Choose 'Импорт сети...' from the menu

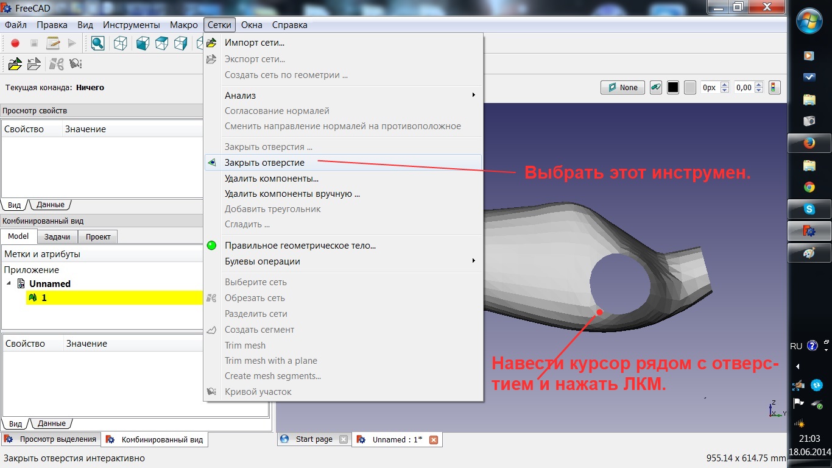(x=255, y=43)
